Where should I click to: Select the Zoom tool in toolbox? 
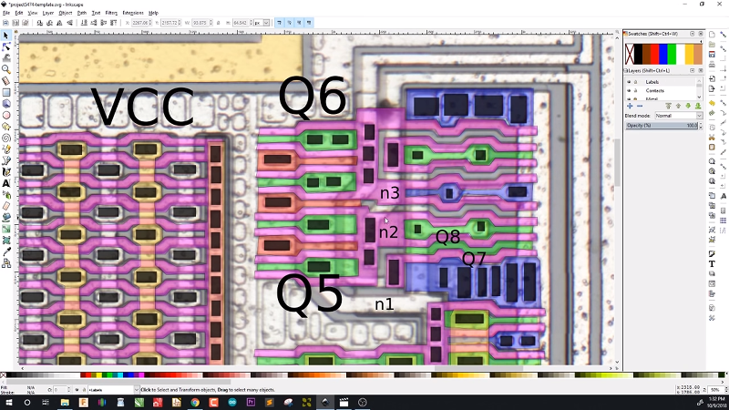6,68
